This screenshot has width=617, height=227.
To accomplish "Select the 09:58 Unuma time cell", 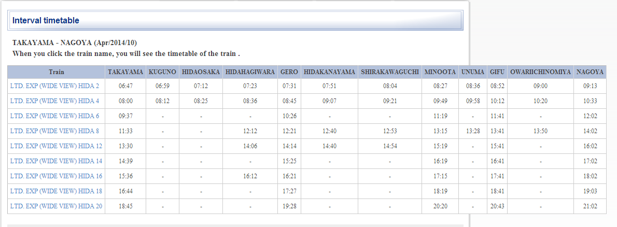I will [x=472, y=101].
